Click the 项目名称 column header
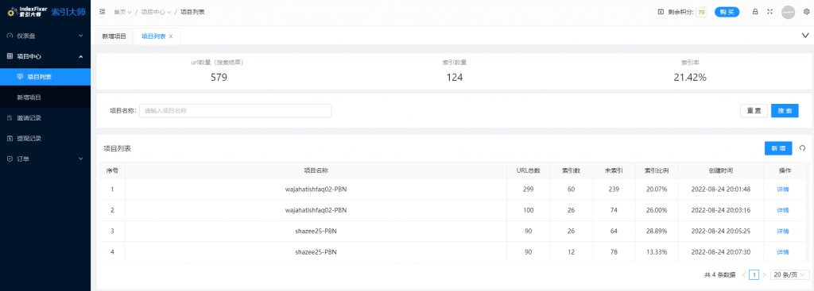Image resolution: width=814 pixels, height=291 pixels. [316, 170]
